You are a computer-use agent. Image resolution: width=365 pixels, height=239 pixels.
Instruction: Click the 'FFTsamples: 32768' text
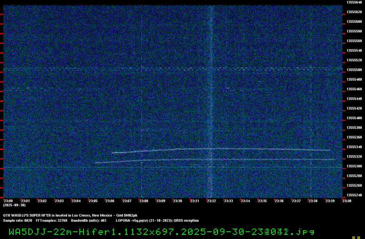click(52, 220)
